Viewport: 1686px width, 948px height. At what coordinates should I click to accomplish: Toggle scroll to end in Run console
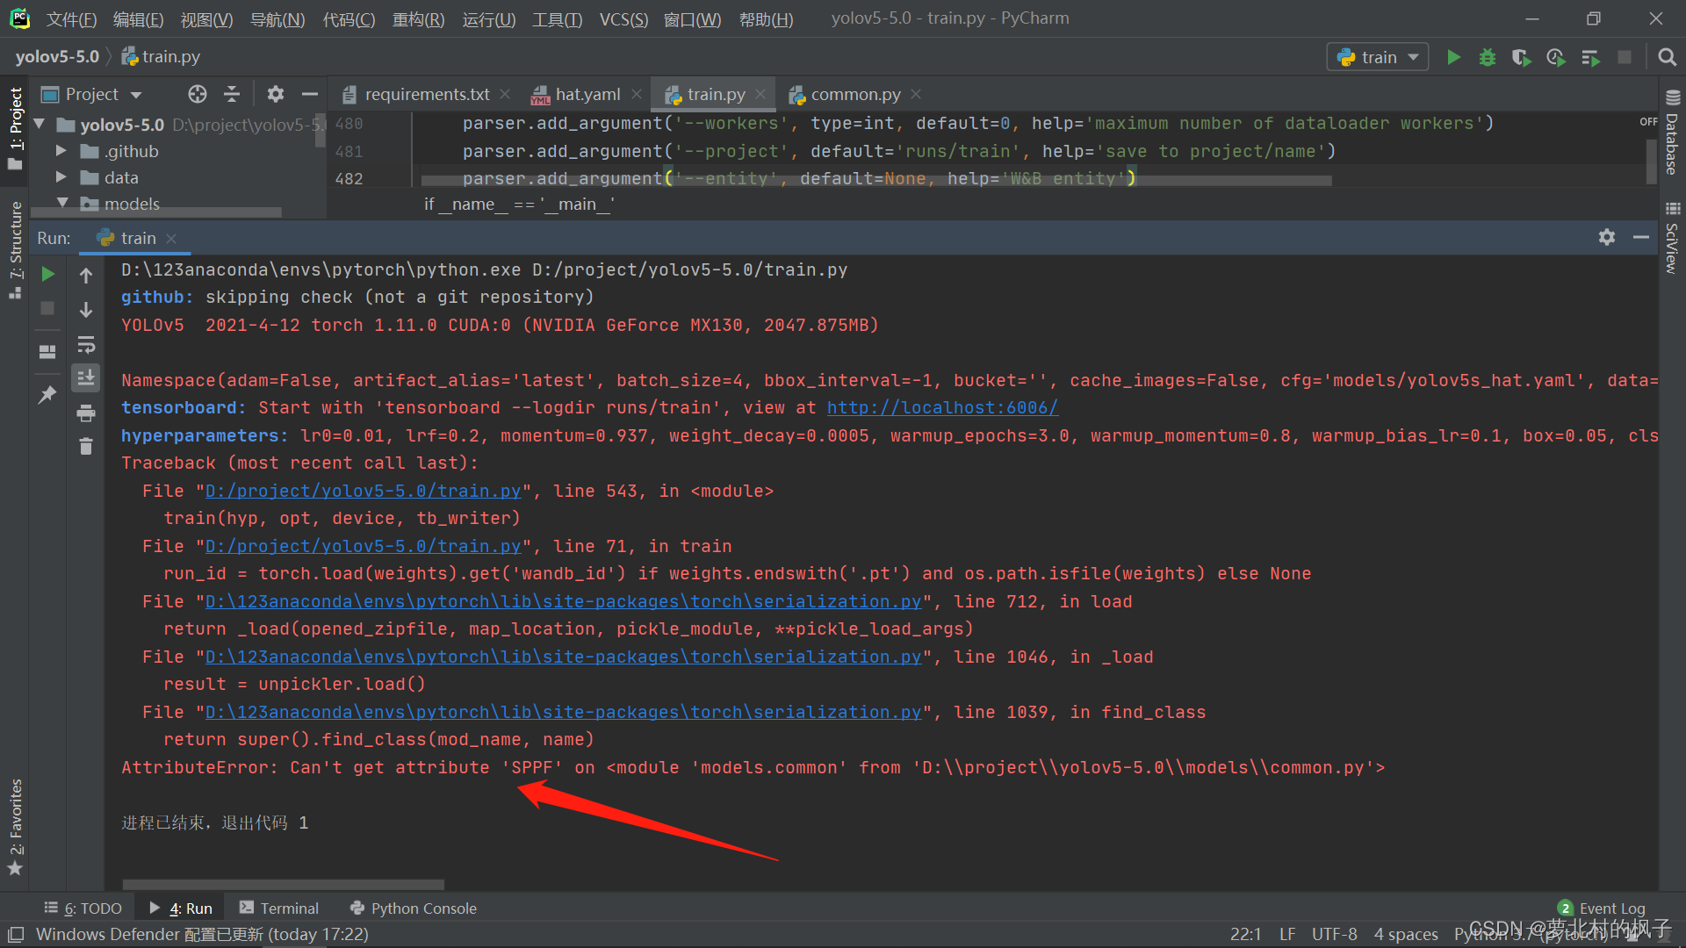(86, 377)
